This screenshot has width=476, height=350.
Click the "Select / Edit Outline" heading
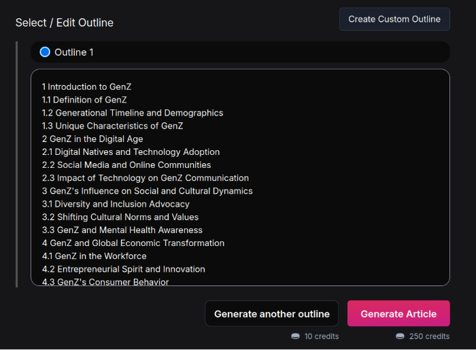(65, 22)
